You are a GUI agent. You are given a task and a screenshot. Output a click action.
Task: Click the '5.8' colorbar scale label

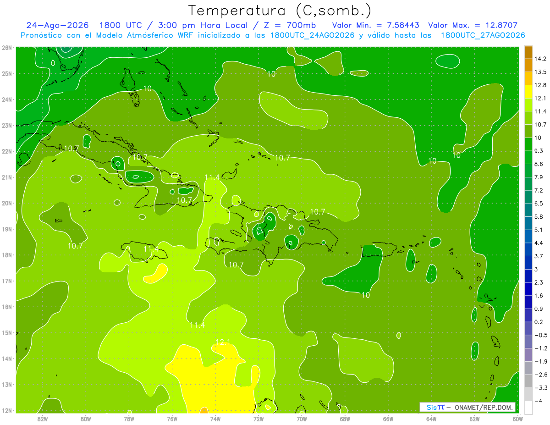point(539,216)
